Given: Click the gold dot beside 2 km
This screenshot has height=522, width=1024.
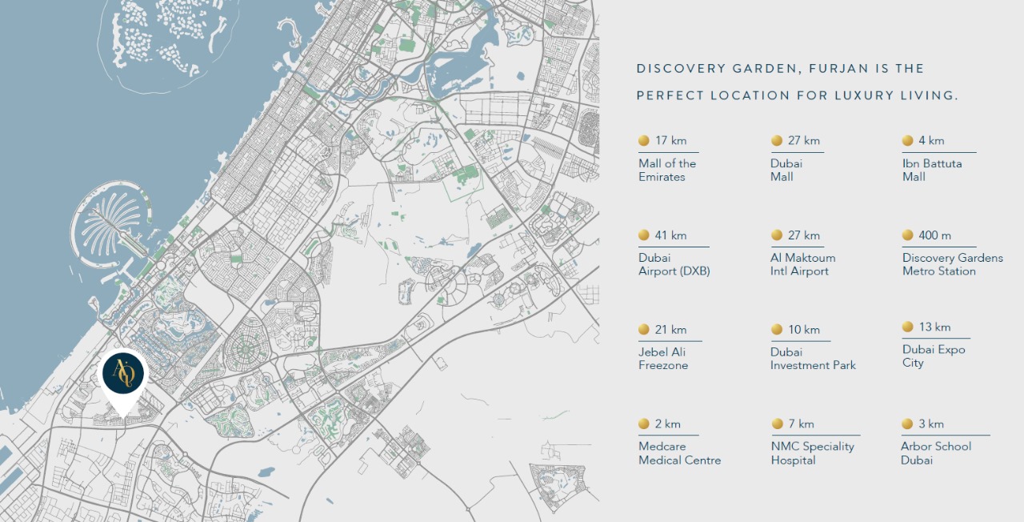Looking at the screenshot, I should [x=643, y=424].
